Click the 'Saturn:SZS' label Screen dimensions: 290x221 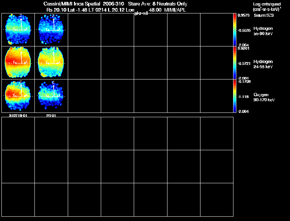[264, 15]
